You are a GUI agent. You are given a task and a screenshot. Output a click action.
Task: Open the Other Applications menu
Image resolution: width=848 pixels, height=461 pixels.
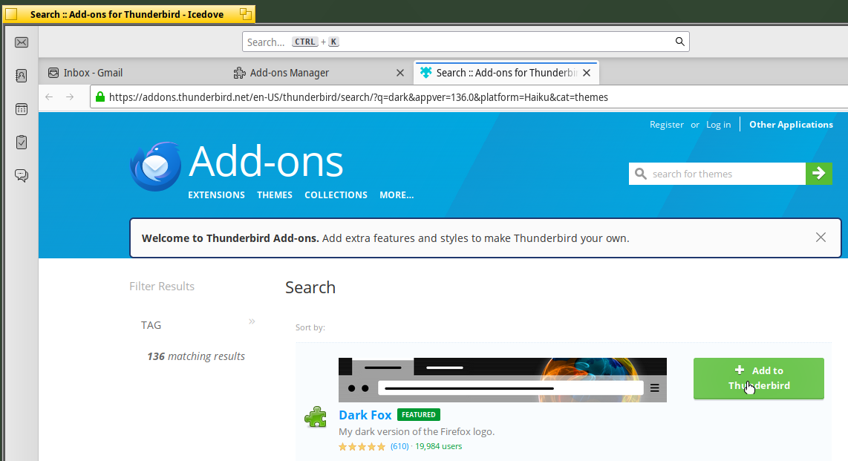point(791,124)
